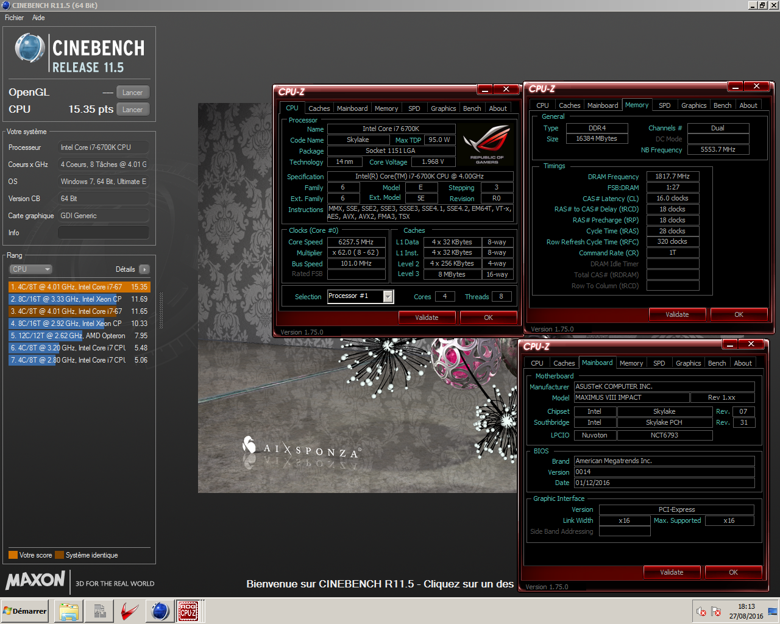Click the ranking panel resize grip
The image size is (780, 624).
pos(161,311)
